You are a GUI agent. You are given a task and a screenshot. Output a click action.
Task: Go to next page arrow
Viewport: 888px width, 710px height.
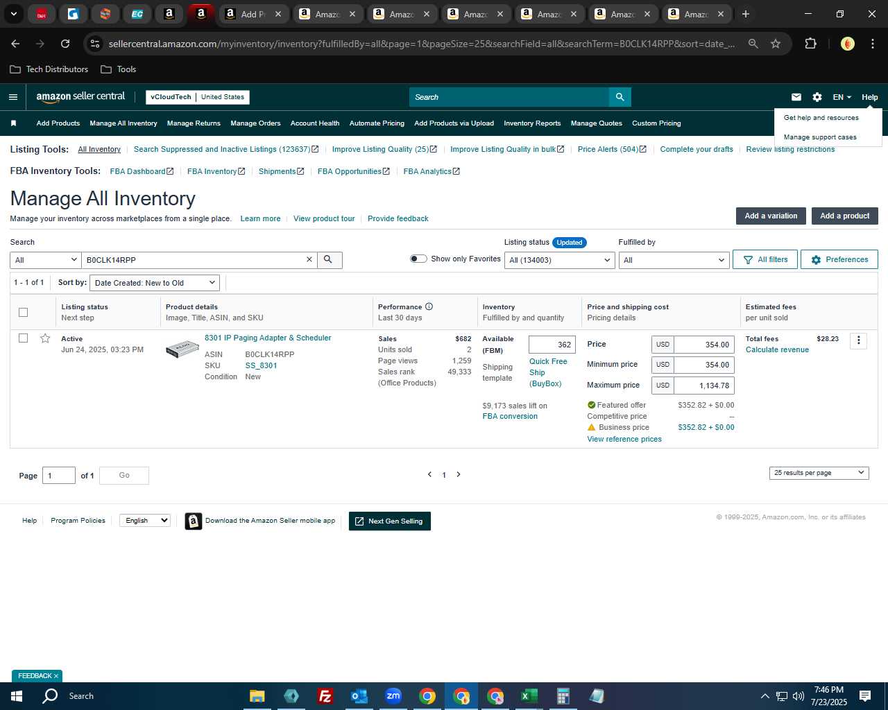click(x=459, y=474)
